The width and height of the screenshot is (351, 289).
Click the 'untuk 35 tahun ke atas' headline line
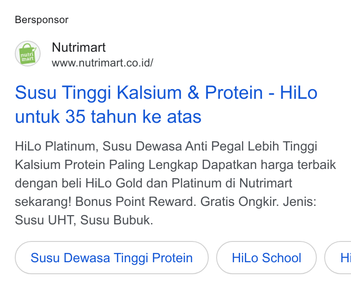click(x=108, y=116)
